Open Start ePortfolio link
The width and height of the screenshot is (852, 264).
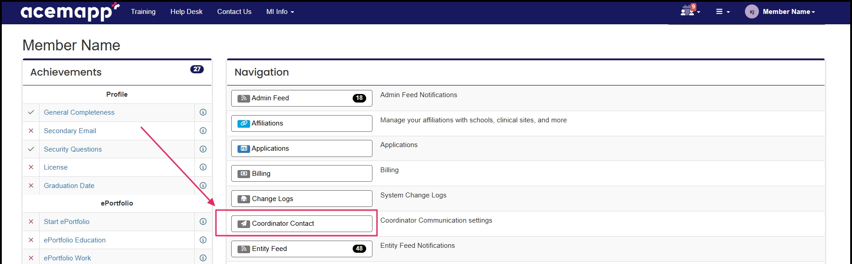(x=67, y=222)
